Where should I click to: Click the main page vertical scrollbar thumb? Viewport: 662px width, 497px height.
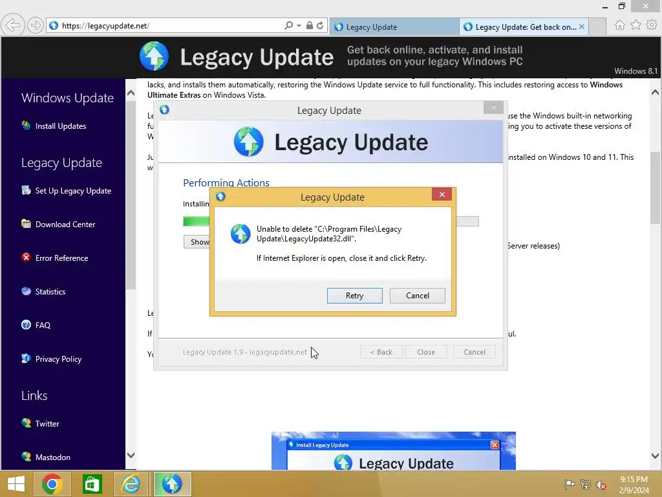656,188
